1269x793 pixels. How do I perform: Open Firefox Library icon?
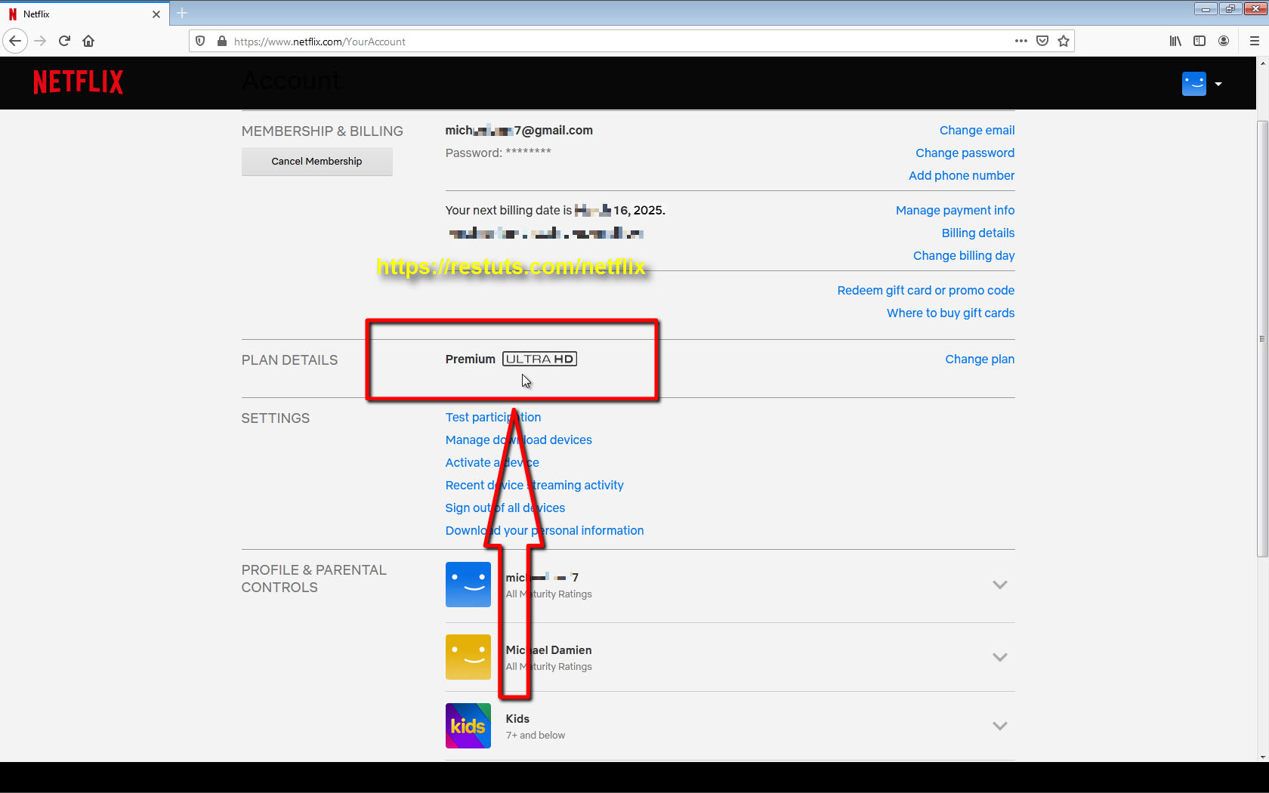click(x=1175, y=42)
